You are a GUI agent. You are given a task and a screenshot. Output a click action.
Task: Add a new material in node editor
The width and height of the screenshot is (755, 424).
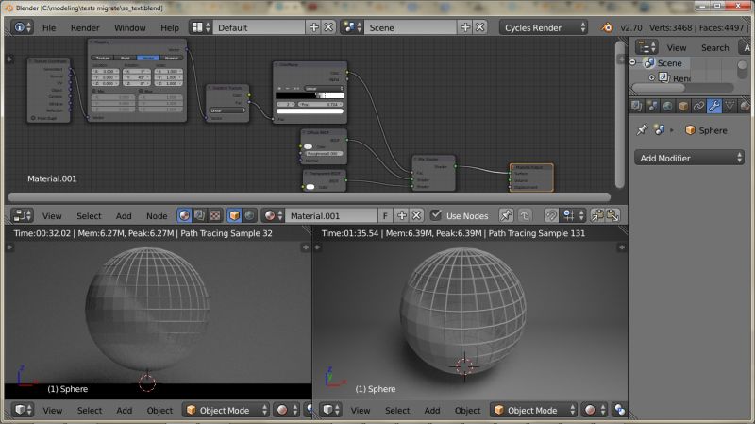pos(402,216)
